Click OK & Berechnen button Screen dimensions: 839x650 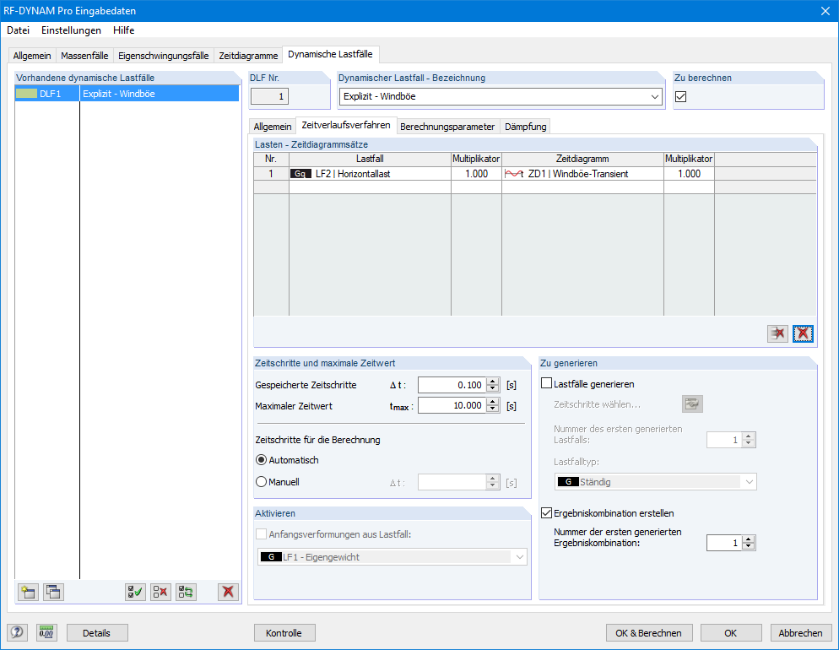[x=648, y=633]
